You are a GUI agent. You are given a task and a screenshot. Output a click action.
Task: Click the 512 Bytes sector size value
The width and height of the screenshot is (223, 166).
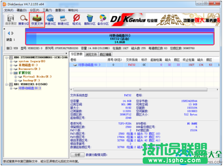[190, 115]
